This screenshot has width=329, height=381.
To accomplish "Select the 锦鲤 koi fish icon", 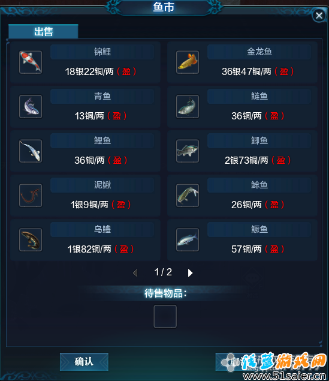I will pos(31,62).
